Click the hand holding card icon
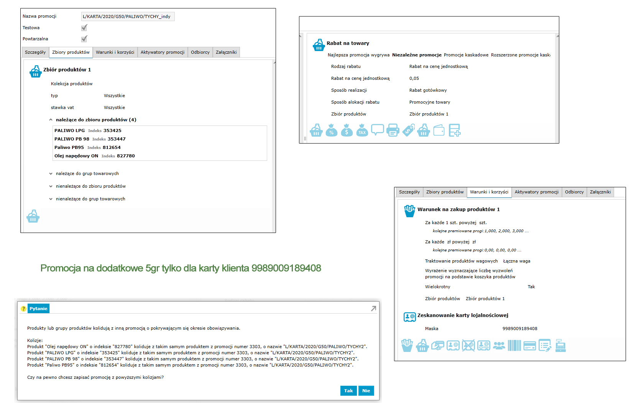Viewport: 644px width, 403px height. (x=438, y=346)
